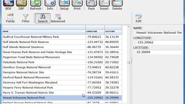Click latitude cell 39.41611
Viewport: 185px width, 104px height.
113,73
